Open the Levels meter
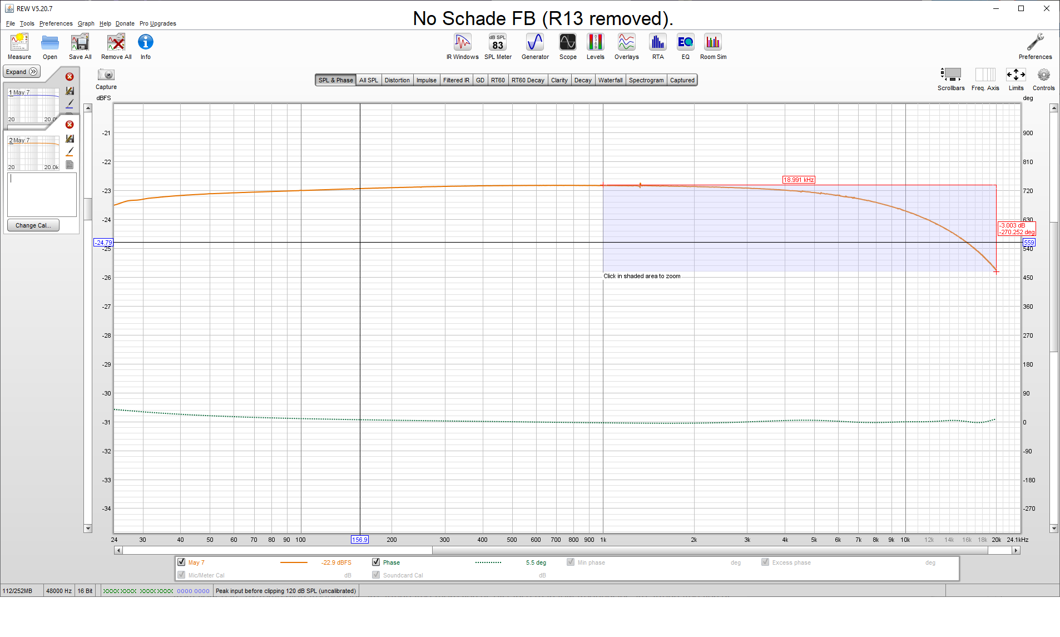Image resolution: width=1060 pixels, height=637 pixels. tap(596, 42)
